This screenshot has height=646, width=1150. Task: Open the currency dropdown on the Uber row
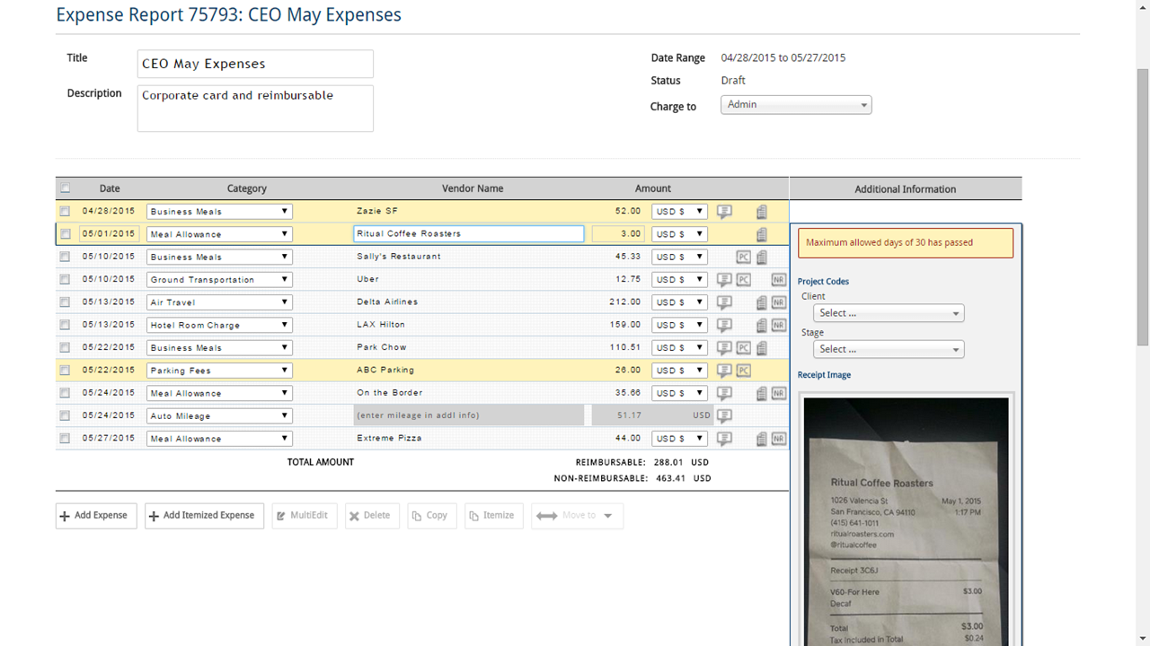pyautogui.click(x=678, y=280)
